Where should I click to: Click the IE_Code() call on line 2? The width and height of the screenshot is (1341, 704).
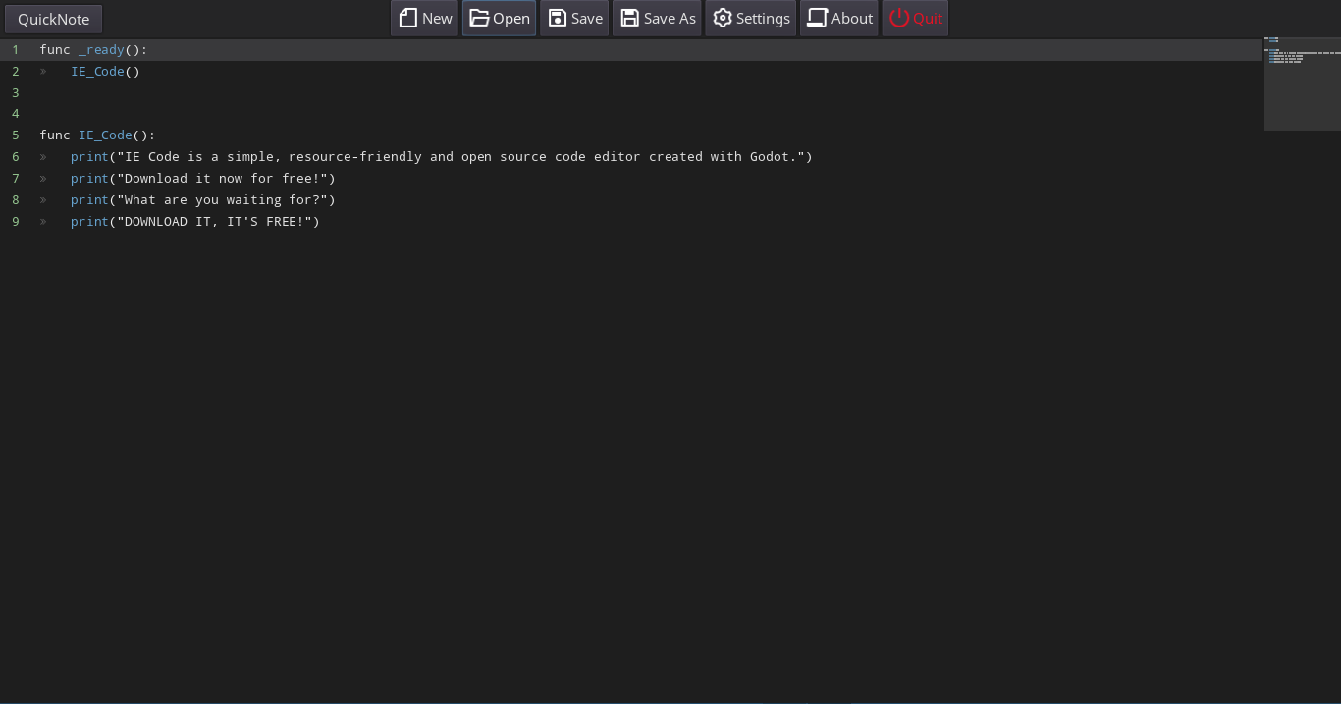coord(105,71)
